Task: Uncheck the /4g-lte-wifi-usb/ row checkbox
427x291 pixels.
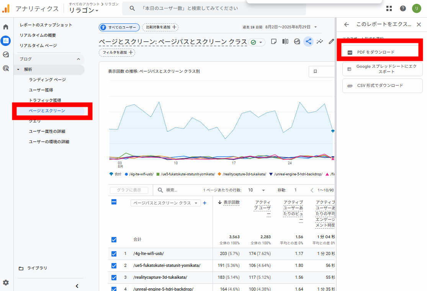Action: (114, 253)
